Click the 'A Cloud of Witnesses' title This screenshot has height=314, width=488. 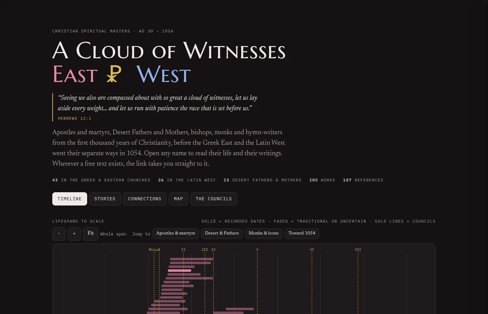click(169, 51)
